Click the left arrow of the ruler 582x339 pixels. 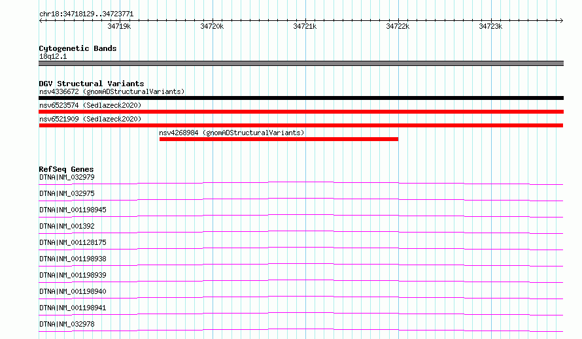[41, 20]
